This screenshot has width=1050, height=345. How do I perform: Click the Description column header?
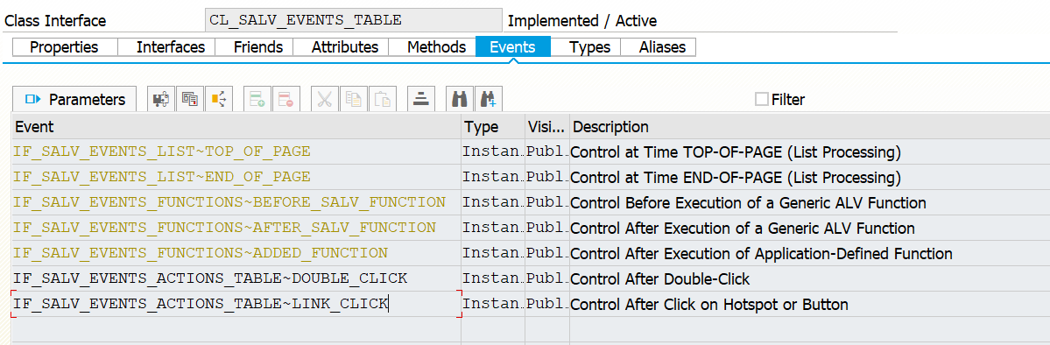coord(809,127)
